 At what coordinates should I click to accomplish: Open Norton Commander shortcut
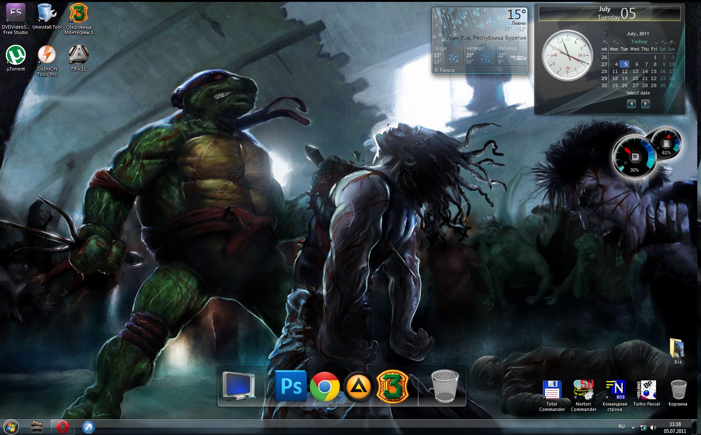coord(583,391)
